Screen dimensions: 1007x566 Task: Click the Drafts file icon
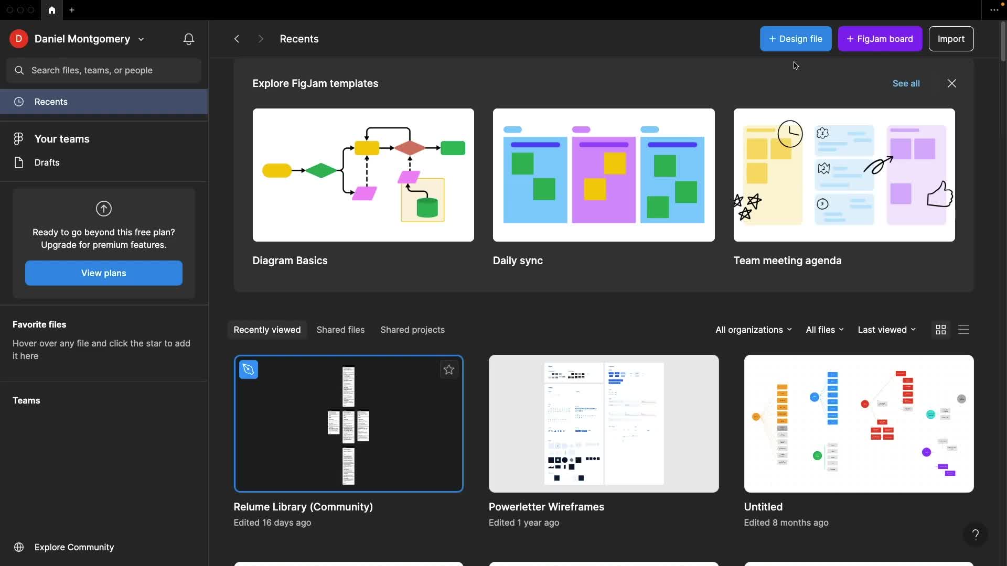click(x=19, y=162)
